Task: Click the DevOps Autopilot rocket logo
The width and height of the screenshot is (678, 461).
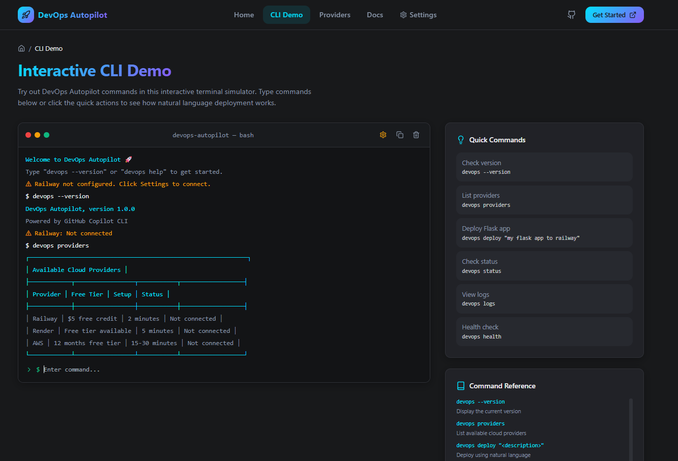Action: [26, 15]
